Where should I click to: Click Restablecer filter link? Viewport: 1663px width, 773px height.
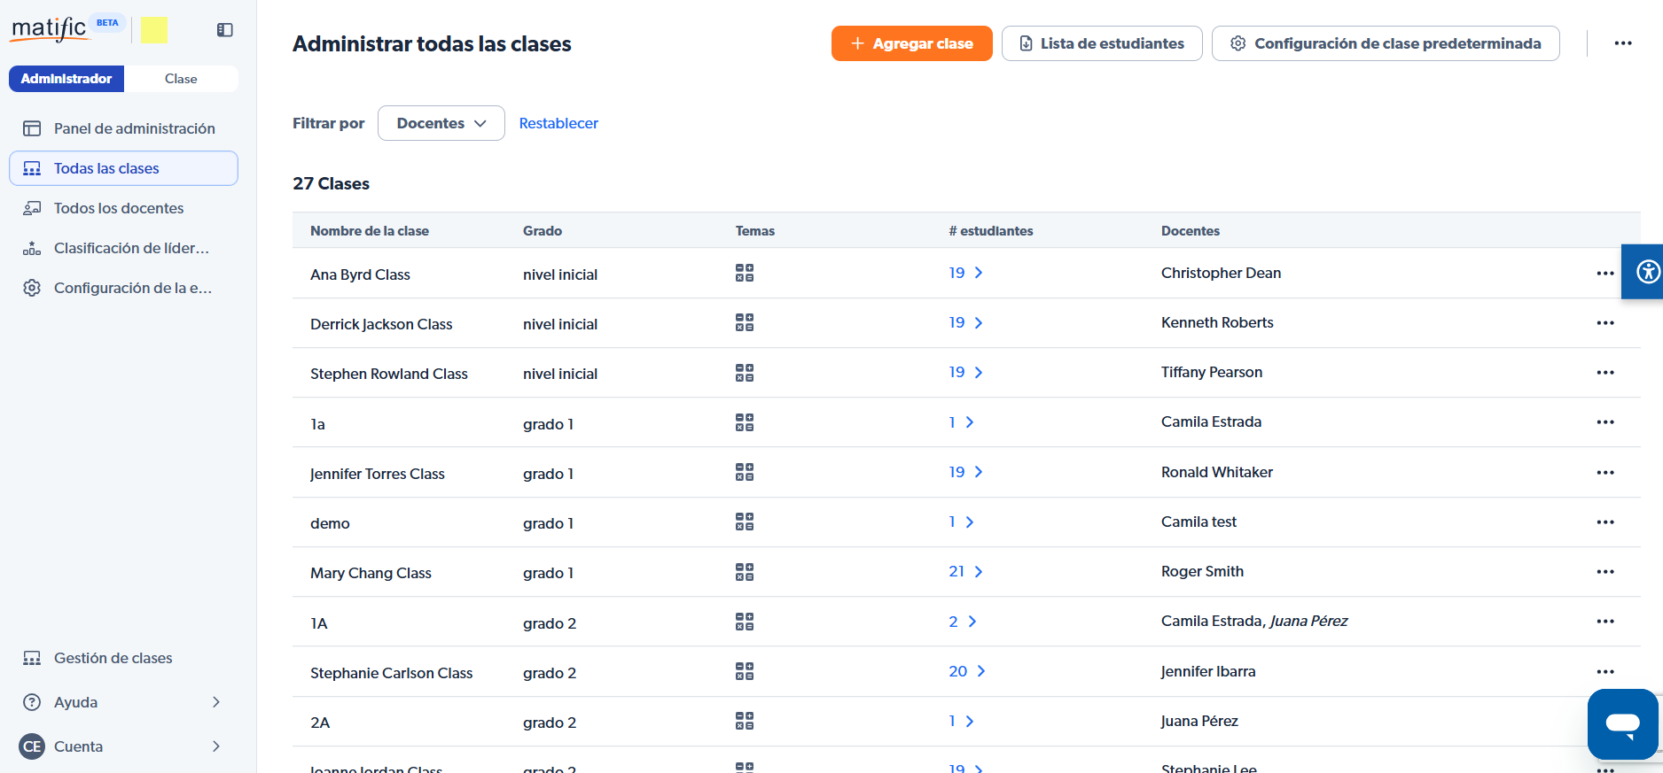pos(558,123)
